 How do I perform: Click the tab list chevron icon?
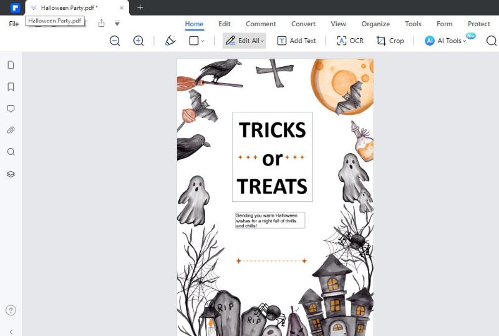point(34,7)
